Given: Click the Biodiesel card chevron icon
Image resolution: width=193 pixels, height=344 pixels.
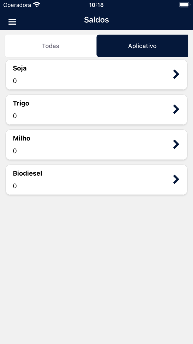Looking at the screenshot, I should pyautogui.click(x=176, y=179).
